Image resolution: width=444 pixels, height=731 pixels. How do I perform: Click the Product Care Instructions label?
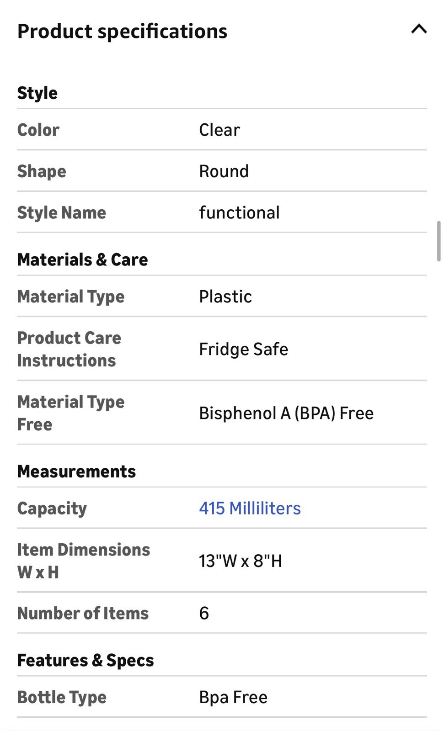pyautogui.click(x=69, y=350)
